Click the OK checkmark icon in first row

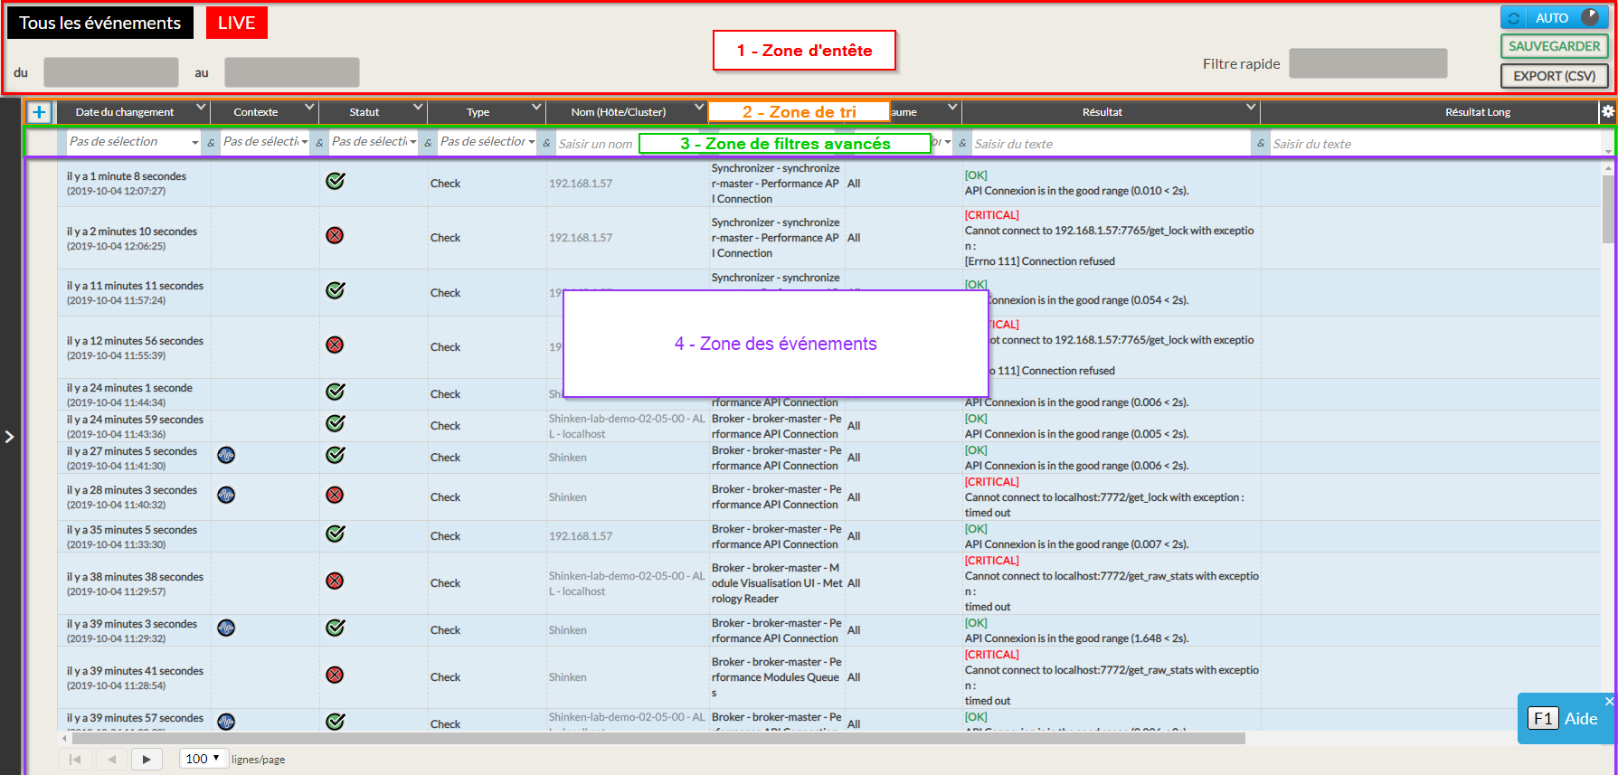tap(335, 182)
